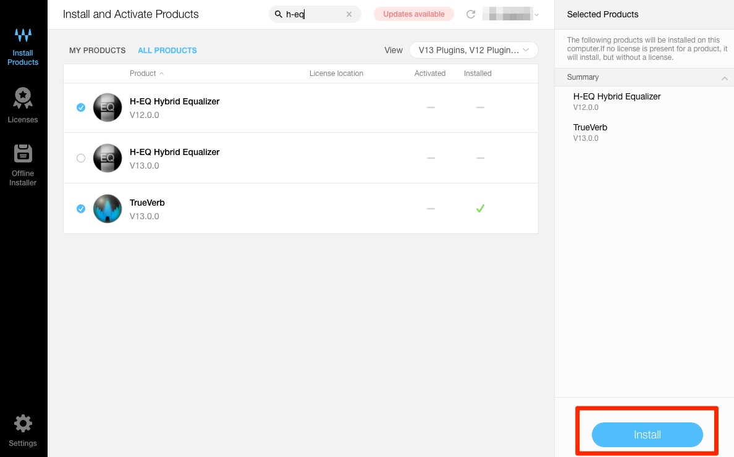The width and height of the screenshot is (734, 457).
Task: Uncheck H-EQ Hybrid Equalizer V12.0.0
Action: [x=81, y=107]
